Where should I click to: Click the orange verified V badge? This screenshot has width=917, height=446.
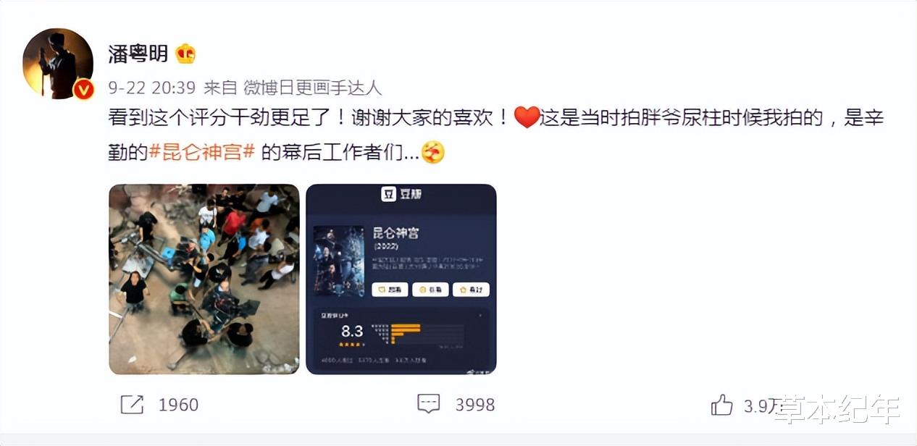pos(85,89)
